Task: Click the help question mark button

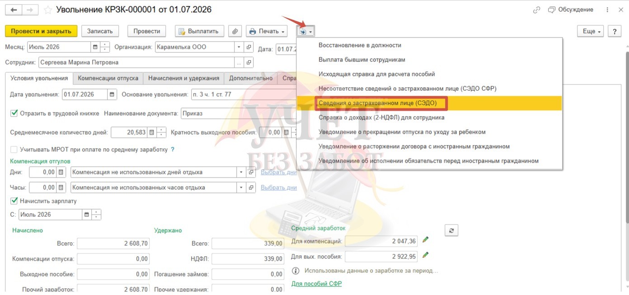Action: pyautogui.click(x=615, y=31)
